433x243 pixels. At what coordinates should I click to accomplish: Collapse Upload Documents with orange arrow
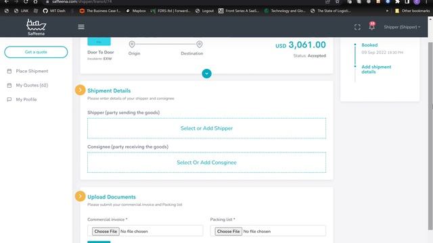click(x=80, y=196)
